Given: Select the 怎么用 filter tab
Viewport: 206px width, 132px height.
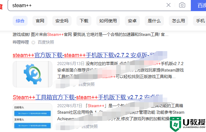Looking at the screenshot, I should [178, 21].
